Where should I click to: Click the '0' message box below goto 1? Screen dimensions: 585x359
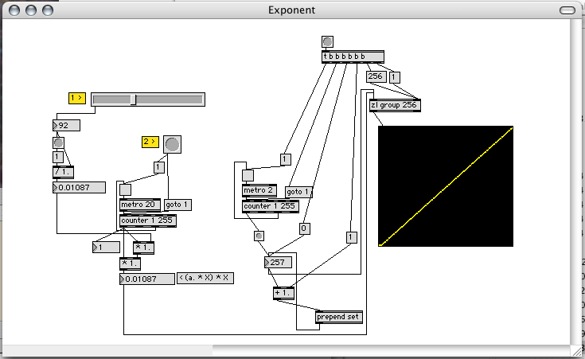[303, 228]
